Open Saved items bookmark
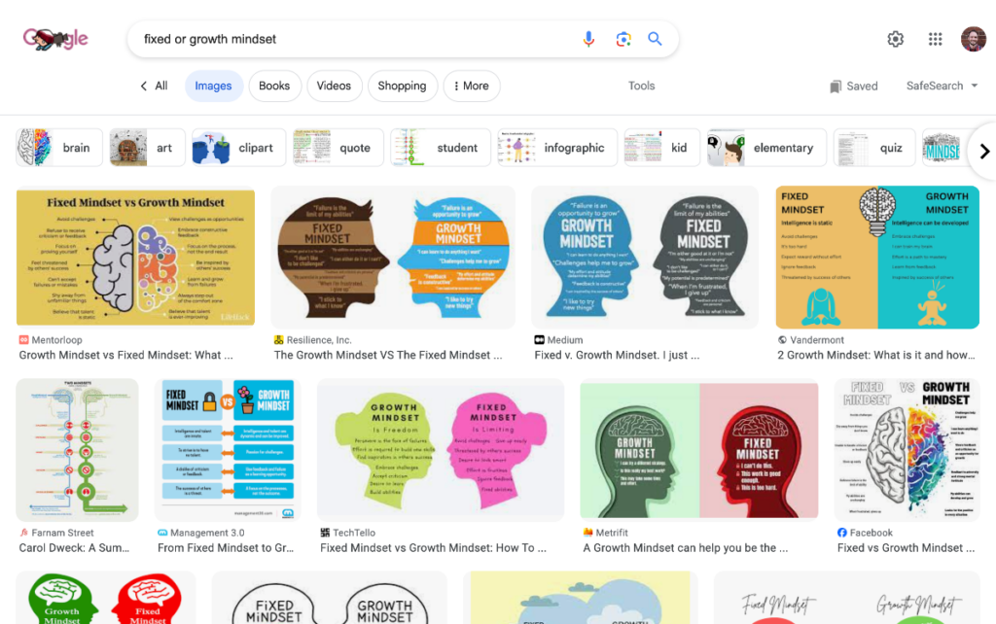The height and width of the screenshot is (624, 996). click(854, 87)
